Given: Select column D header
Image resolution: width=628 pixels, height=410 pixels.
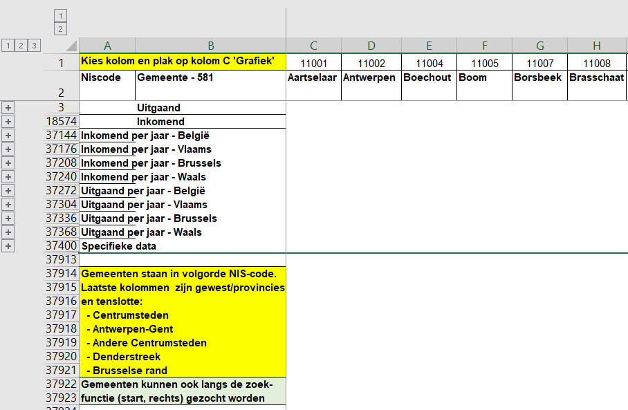Looking at the screenshot, I should 371,46.
